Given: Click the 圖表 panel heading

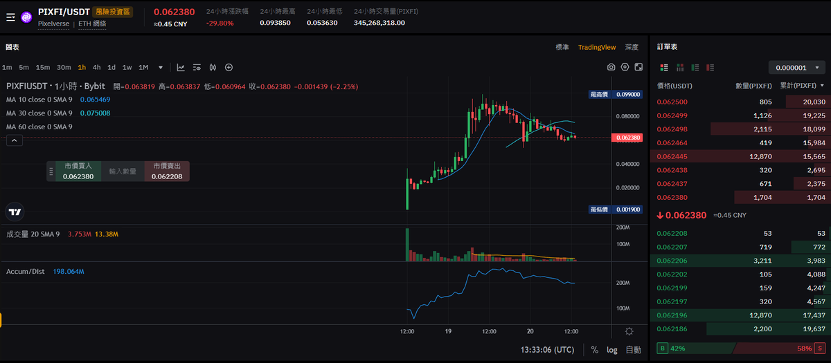Looking at the screenshot, I should pos(12,47).
